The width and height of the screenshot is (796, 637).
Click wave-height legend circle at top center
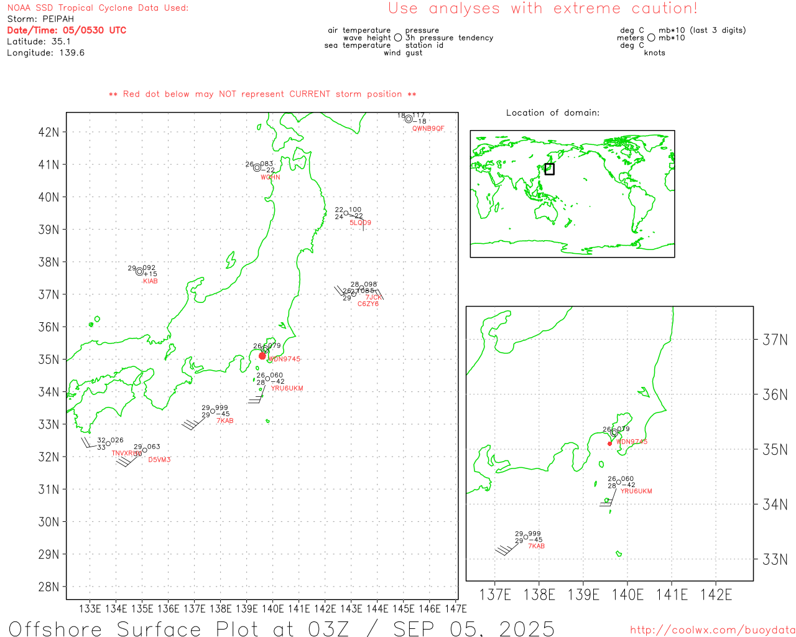[398, 37]
